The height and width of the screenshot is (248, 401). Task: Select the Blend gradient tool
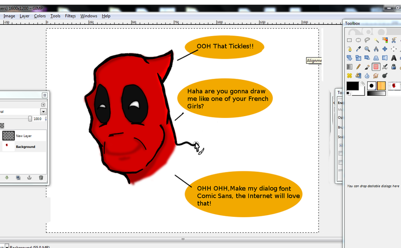[349, 67]
